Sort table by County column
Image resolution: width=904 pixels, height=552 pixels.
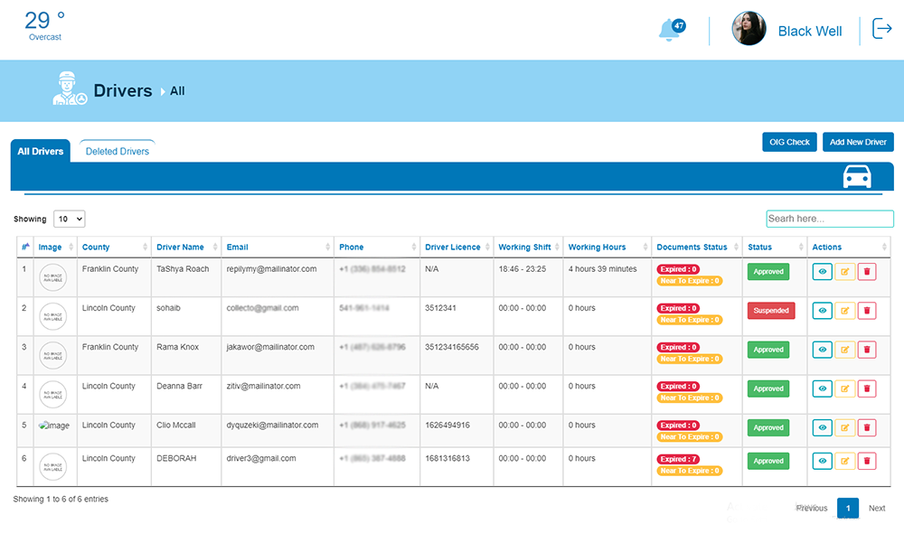point(113,247)
